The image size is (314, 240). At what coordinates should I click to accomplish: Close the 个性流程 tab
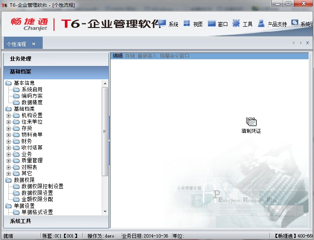click(33, 44)
